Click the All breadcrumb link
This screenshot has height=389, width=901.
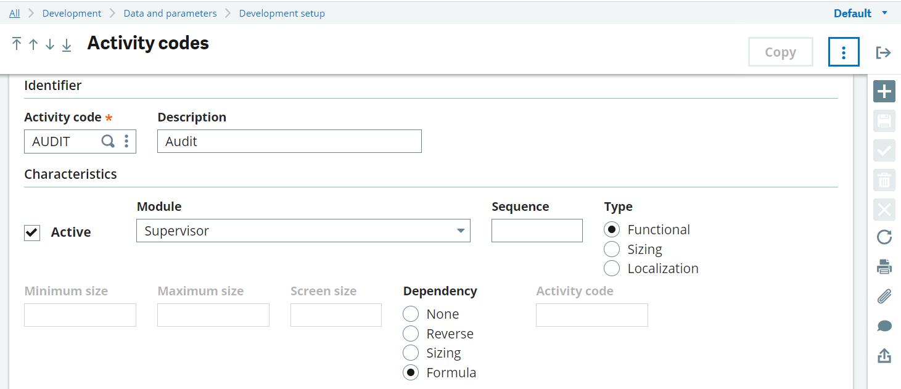tap(14, 13)
